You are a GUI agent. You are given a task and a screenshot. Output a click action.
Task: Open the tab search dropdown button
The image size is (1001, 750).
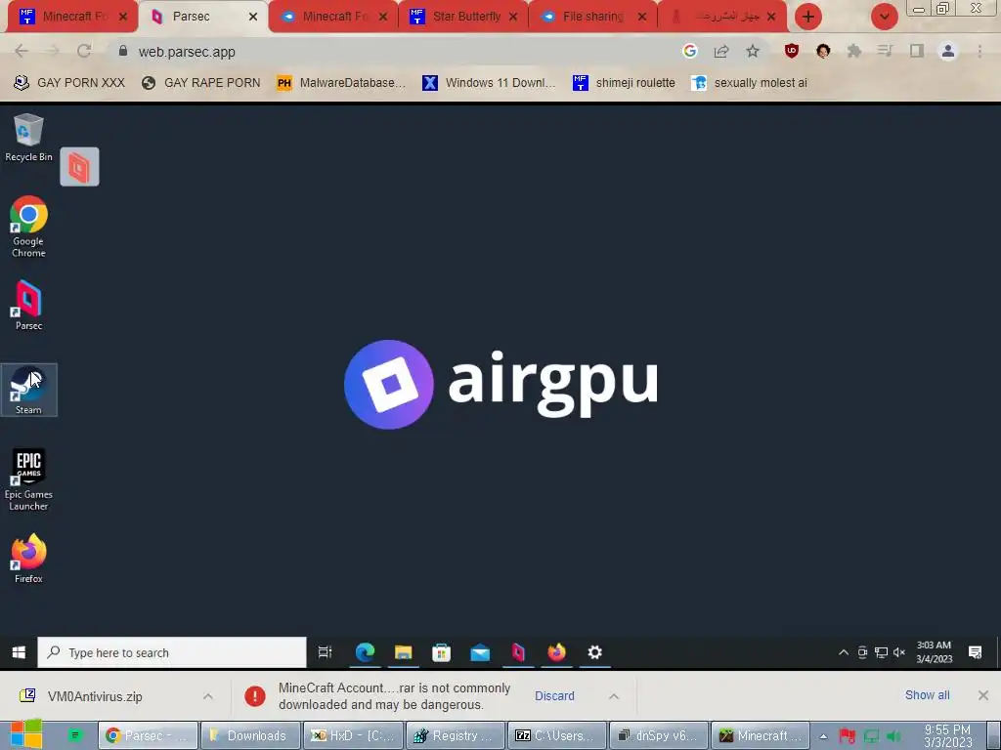coord(884,17)
